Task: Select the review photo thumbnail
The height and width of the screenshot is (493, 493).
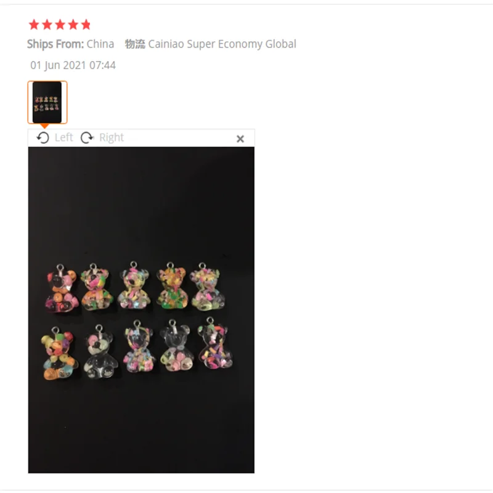Action: click(47, 102)
